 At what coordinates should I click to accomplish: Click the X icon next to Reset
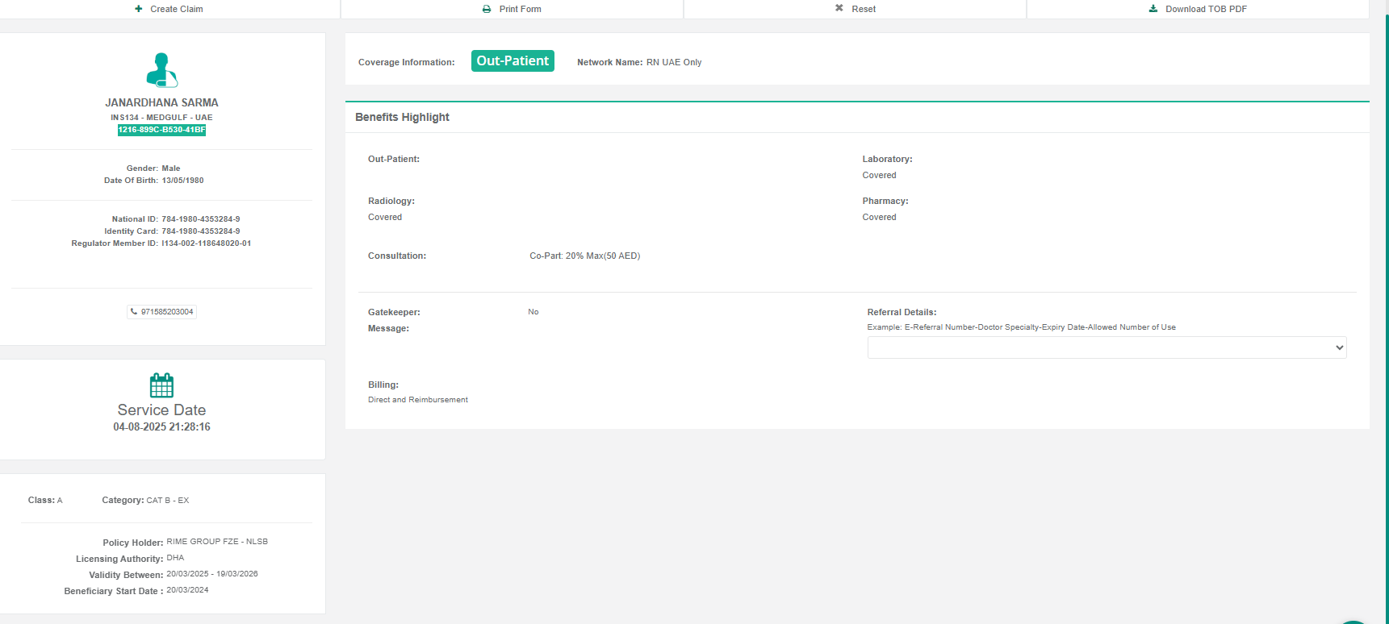coord(839,8)
